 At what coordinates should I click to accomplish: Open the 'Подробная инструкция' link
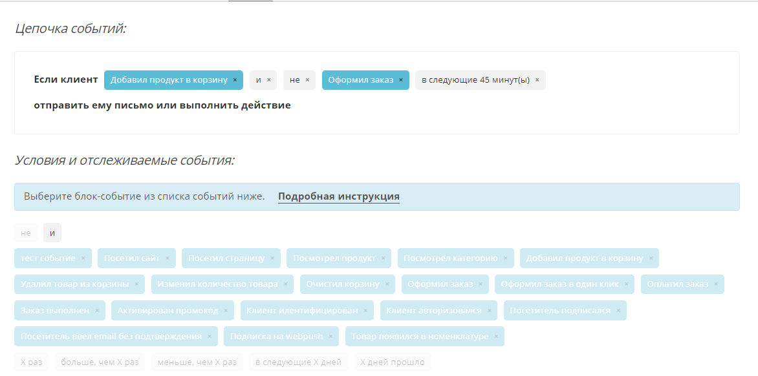(x=338, y=196)
